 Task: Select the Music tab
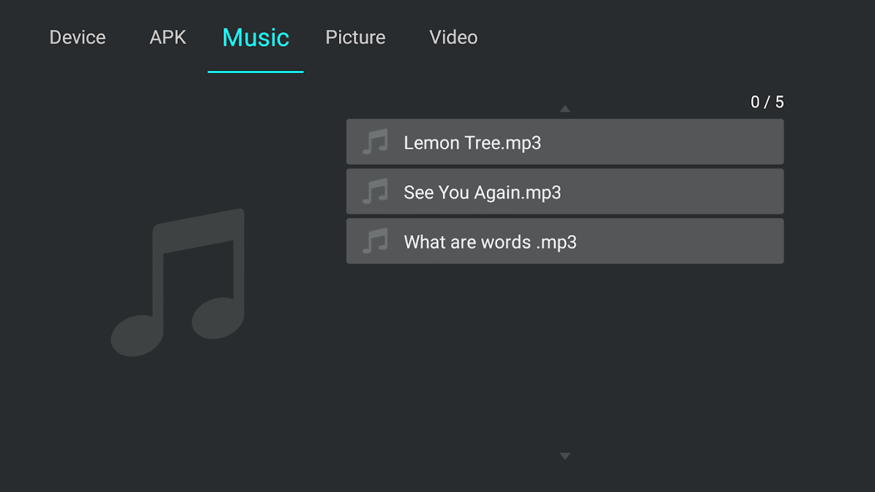pyautogui.click(x=256, y=38)
